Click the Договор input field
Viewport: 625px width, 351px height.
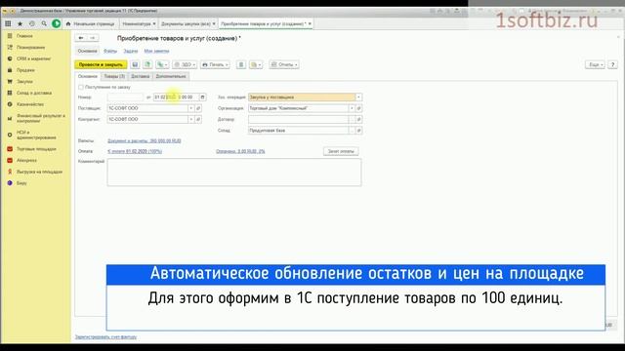298,119
